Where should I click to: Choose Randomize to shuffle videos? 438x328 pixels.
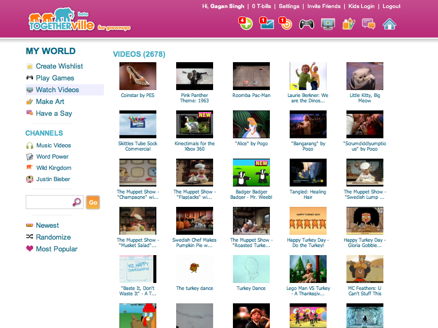click(x=53, y=237)
